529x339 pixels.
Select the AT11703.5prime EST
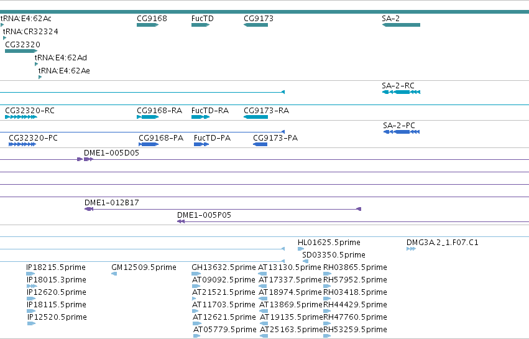(196, 311)
